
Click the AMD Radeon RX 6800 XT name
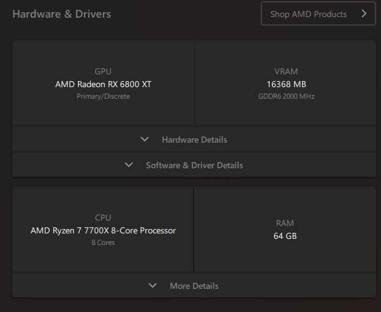point(103,84)
